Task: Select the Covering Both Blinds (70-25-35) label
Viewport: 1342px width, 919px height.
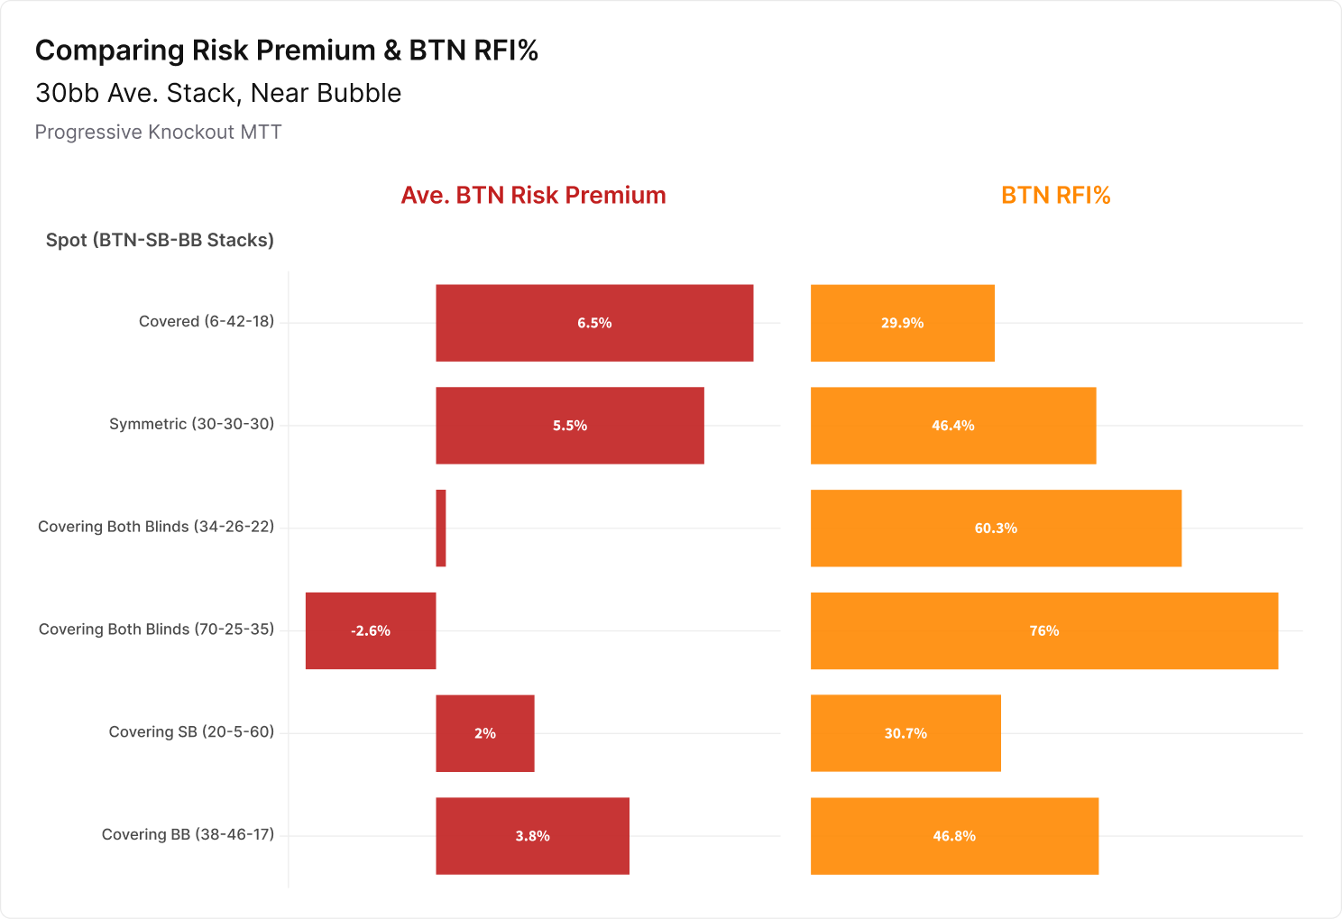Action: pyautogui.click(x=156, y=630)
